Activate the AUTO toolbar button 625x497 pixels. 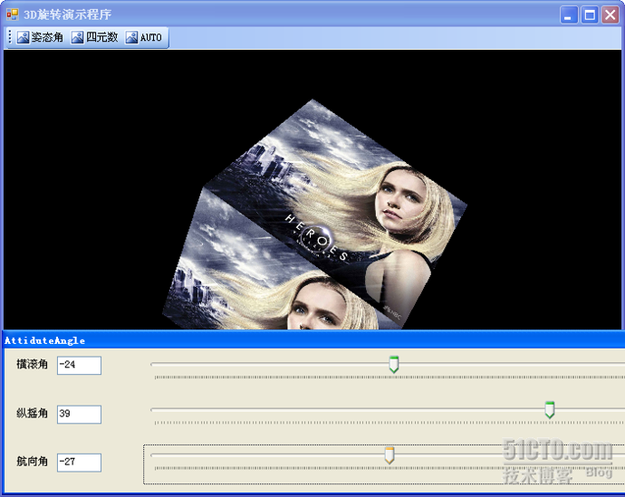click(144, 37)
